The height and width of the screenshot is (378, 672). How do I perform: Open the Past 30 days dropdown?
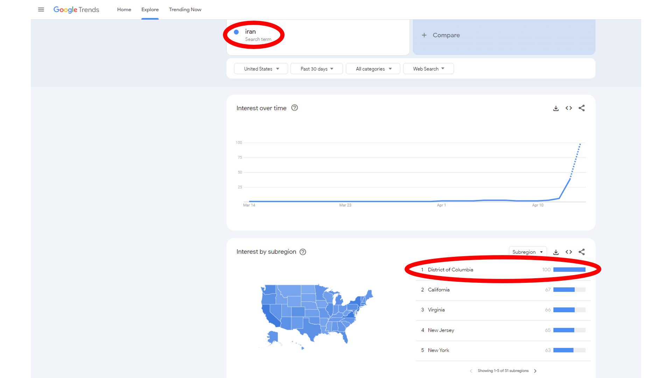[317, 69]
